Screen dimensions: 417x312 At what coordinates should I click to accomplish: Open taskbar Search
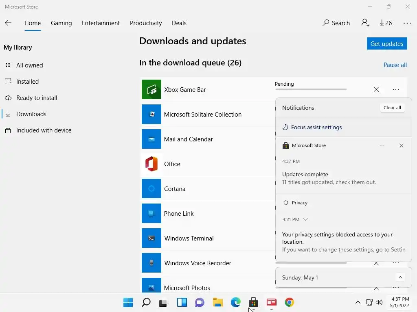[146, 302]
